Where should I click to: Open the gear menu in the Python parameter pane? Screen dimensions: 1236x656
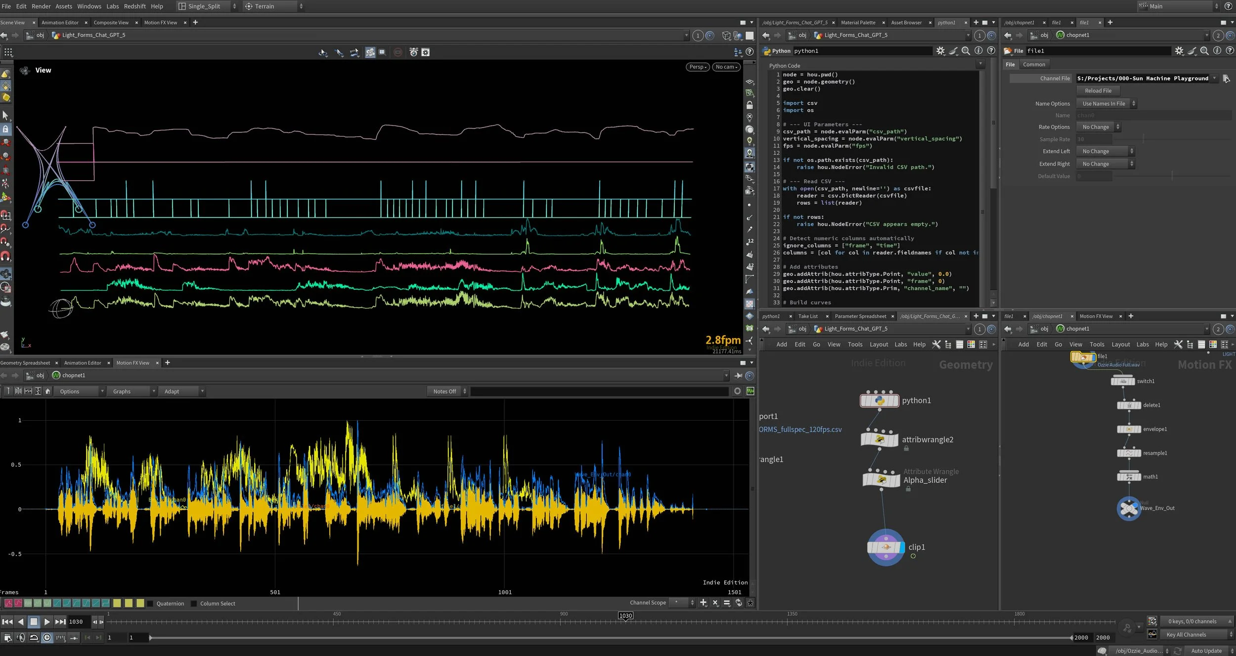940,51
